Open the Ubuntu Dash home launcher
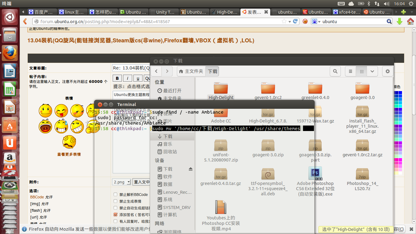This screenshot has width=416, height=234. coord(10,17)
